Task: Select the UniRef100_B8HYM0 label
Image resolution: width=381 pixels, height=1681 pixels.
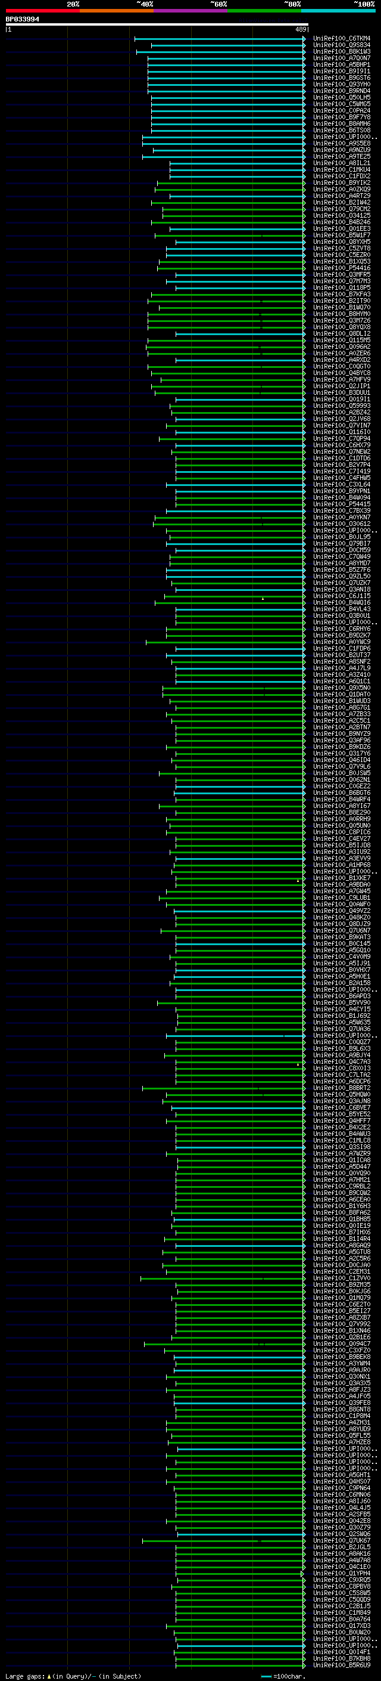Action: pyautogui.click(x=341, y=314)
